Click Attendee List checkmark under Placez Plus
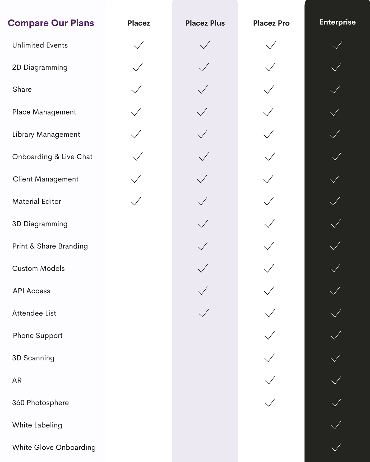 tap(204, 313)
